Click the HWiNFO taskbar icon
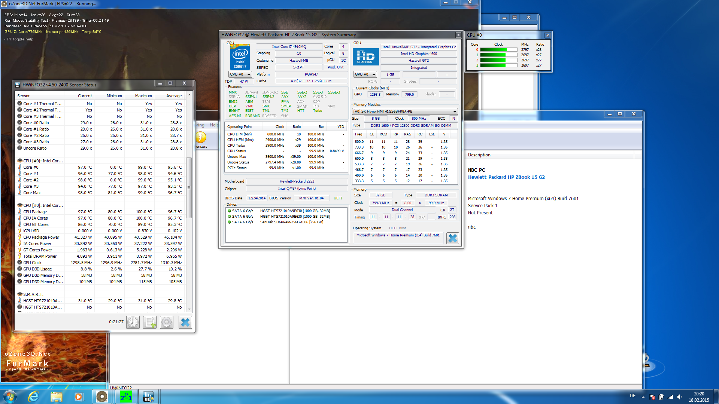This screenshot has width=719, height=404. [x=148, y=397]
